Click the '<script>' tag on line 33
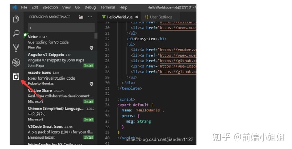292x149 pixels. [x=126, y=99]
